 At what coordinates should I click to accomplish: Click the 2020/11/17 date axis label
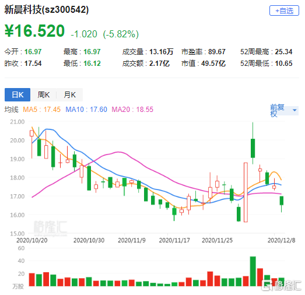pos(174,240)
